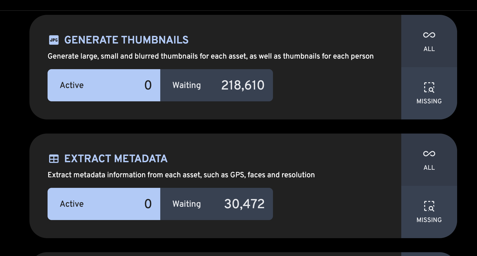The height and width of the screenshot is (256, 477).
Task: Click the table icon beside Extract Metadata
Action: pyautogui.click(x=54, y=159)
